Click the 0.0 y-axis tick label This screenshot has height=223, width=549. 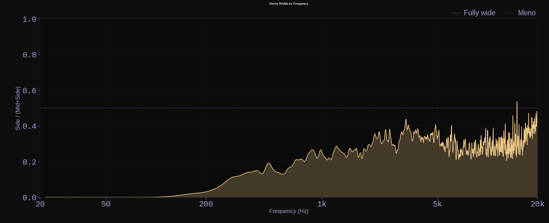coord(29,198)
